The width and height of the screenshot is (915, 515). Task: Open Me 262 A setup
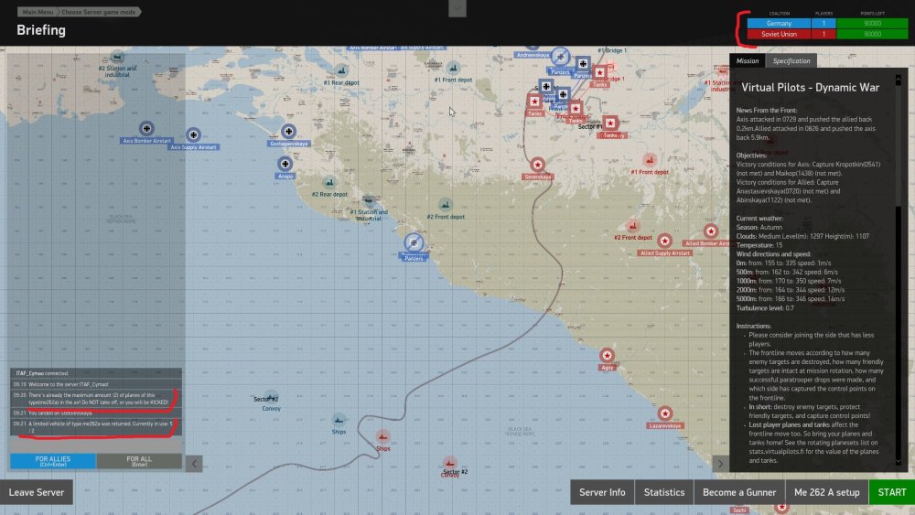pyautogui.click(x=827, y=492)
